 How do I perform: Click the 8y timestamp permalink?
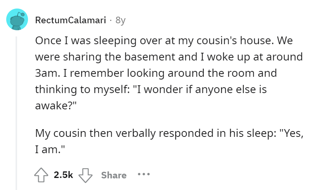click(x=120, y=20)
